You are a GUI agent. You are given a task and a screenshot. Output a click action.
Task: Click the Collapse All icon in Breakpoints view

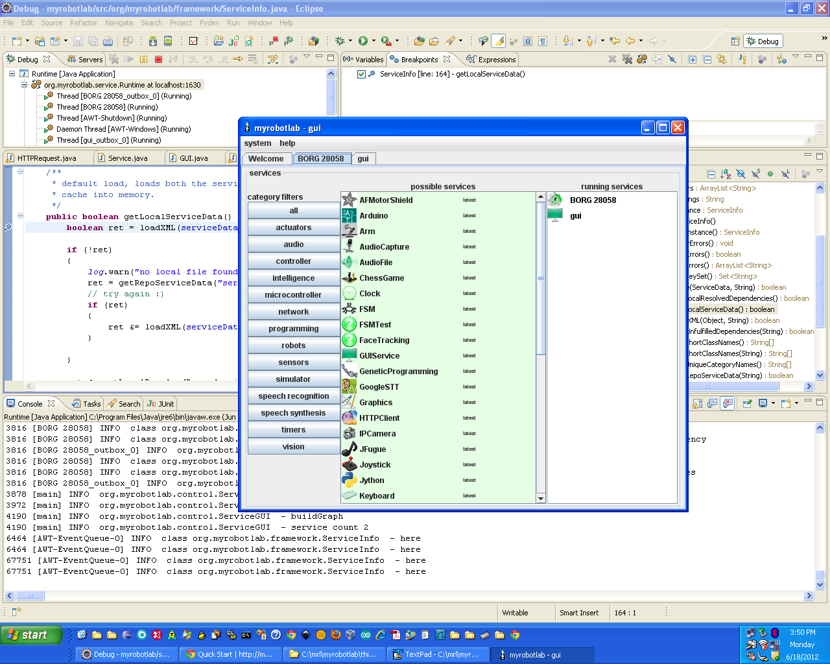click(707, 59)
